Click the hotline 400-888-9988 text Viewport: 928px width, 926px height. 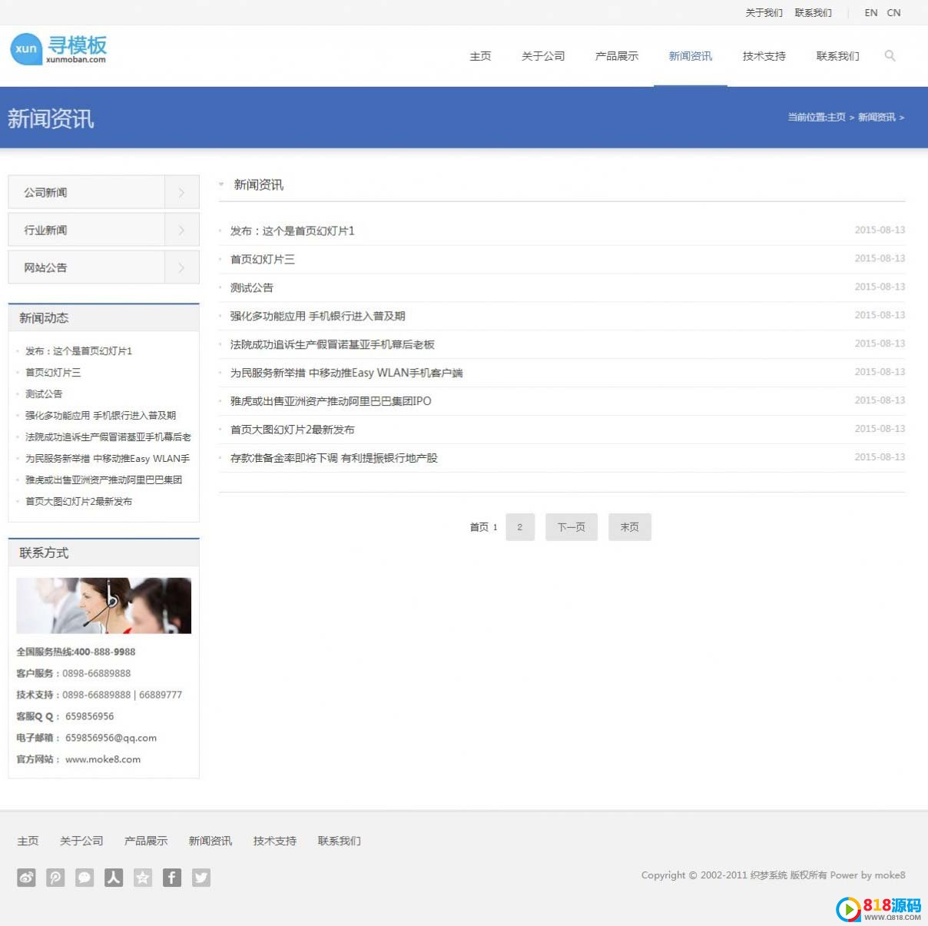tap(104, 652)
